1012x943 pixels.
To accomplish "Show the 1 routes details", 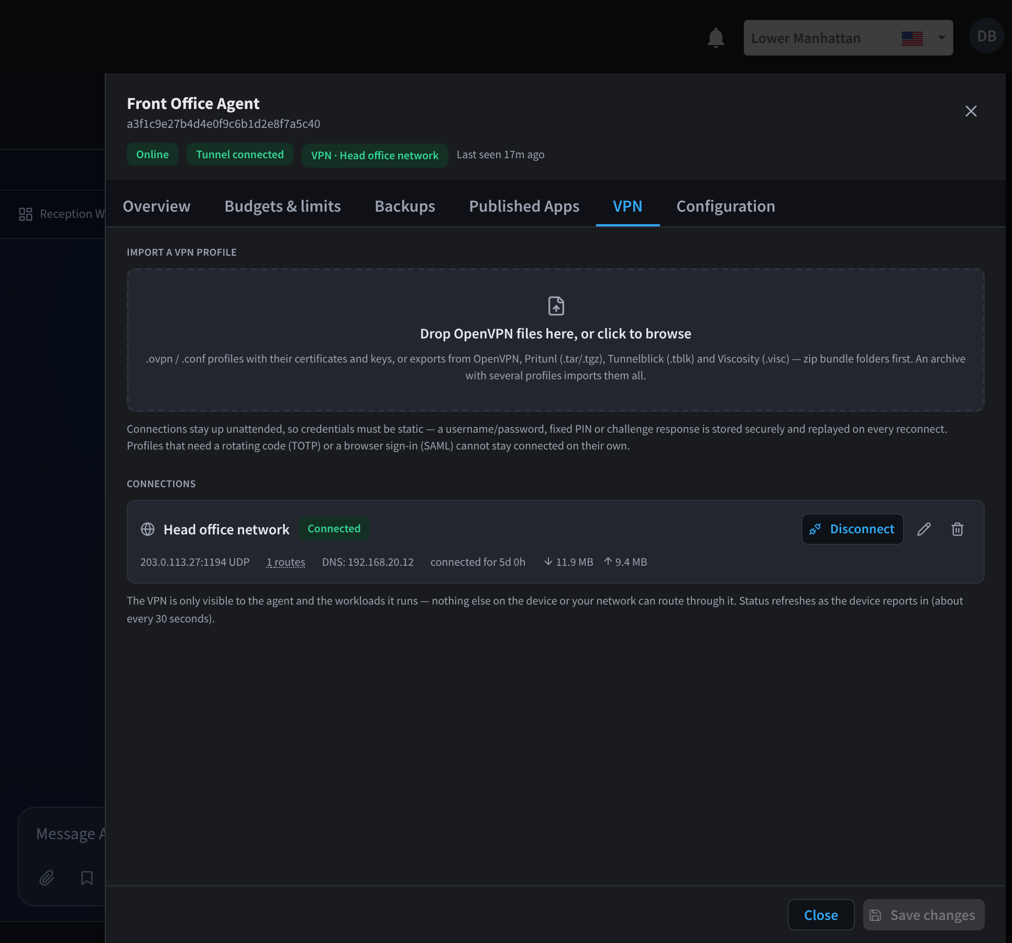I will [x=285, y=562].
